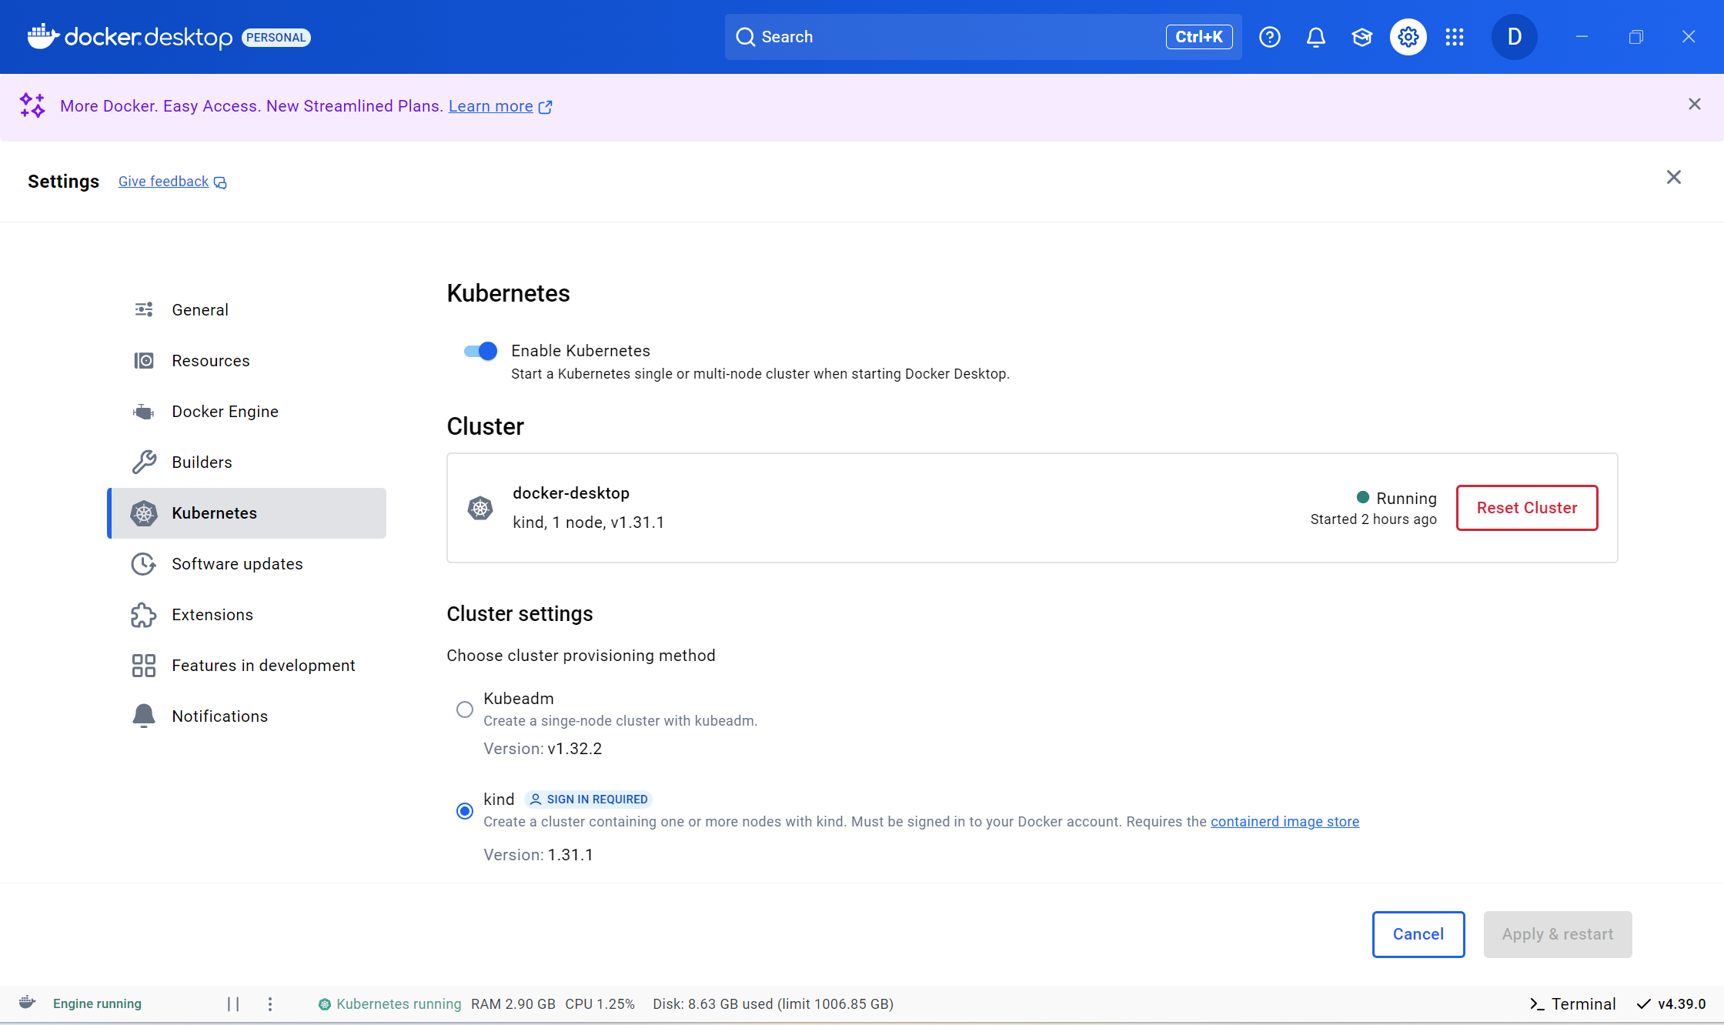Image resolution: width=1724 pixels, height=1025 pixels.
Task: Click the Apply & restart button
Action: (1558, 934)
